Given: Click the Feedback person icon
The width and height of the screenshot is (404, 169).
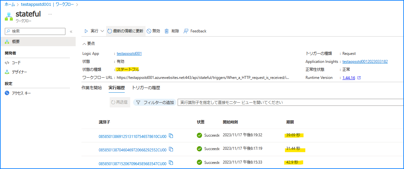Looking at the screenshot, I should pyautogui.click(x=186, y=31).
